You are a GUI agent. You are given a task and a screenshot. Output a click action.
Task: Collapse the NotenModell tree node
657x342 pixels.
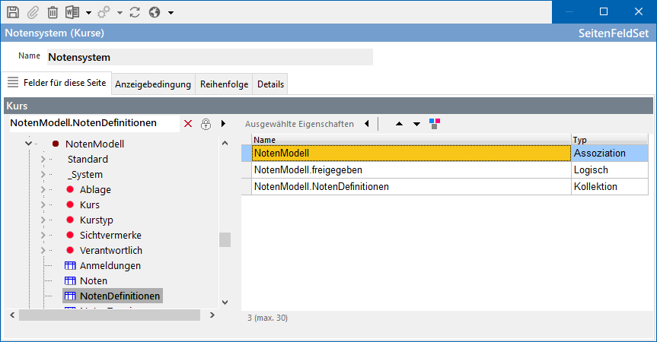pyautogui.click(x=29, y=144)
